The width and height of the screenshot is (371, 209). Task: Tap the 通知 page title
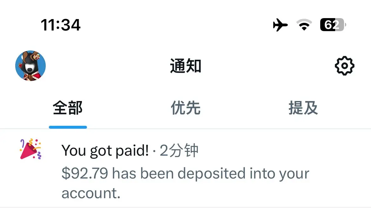[186, 66]
